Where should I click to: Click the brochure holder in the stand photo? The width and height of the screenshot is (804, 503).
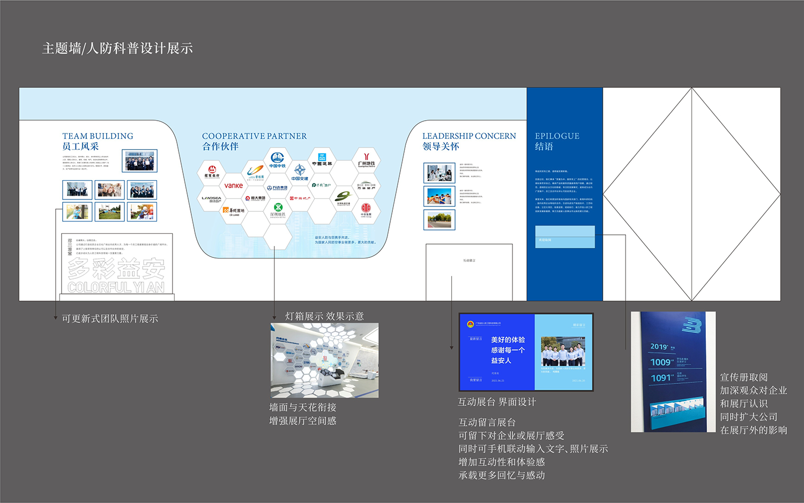tap(676, 413)
